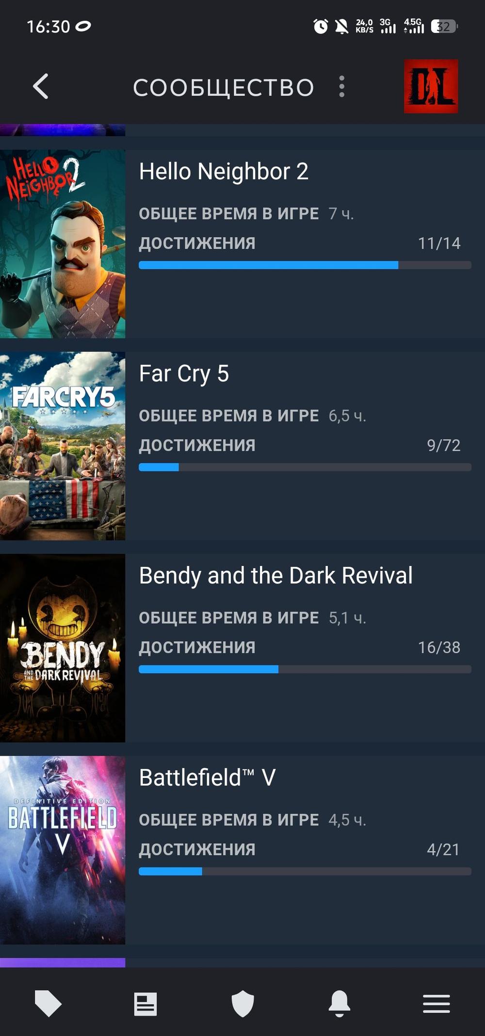Screen dimensions: 485x1036
Task: Open the store tag icon tab
Action: [x=48, y=1003]
